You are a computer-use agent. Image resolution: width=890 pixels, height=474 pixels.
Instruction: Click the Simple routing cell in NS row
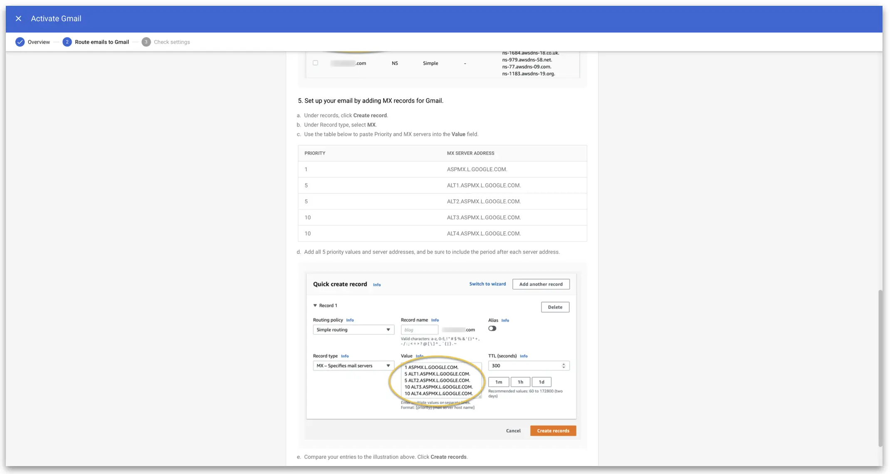tap(430, 63)
